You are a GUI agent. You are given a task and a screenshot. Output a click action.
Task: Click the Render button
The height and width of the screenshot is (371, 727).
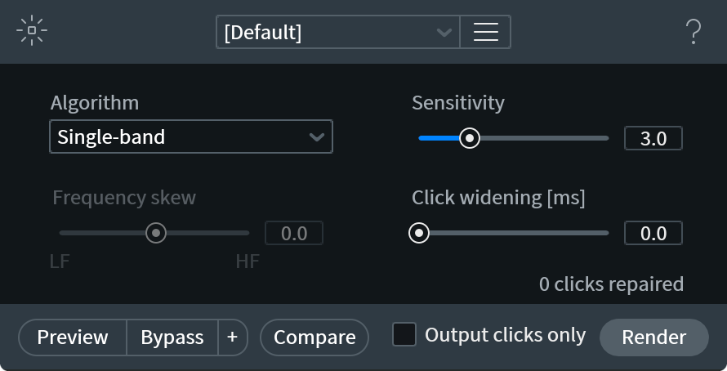(x=653, y=337)
